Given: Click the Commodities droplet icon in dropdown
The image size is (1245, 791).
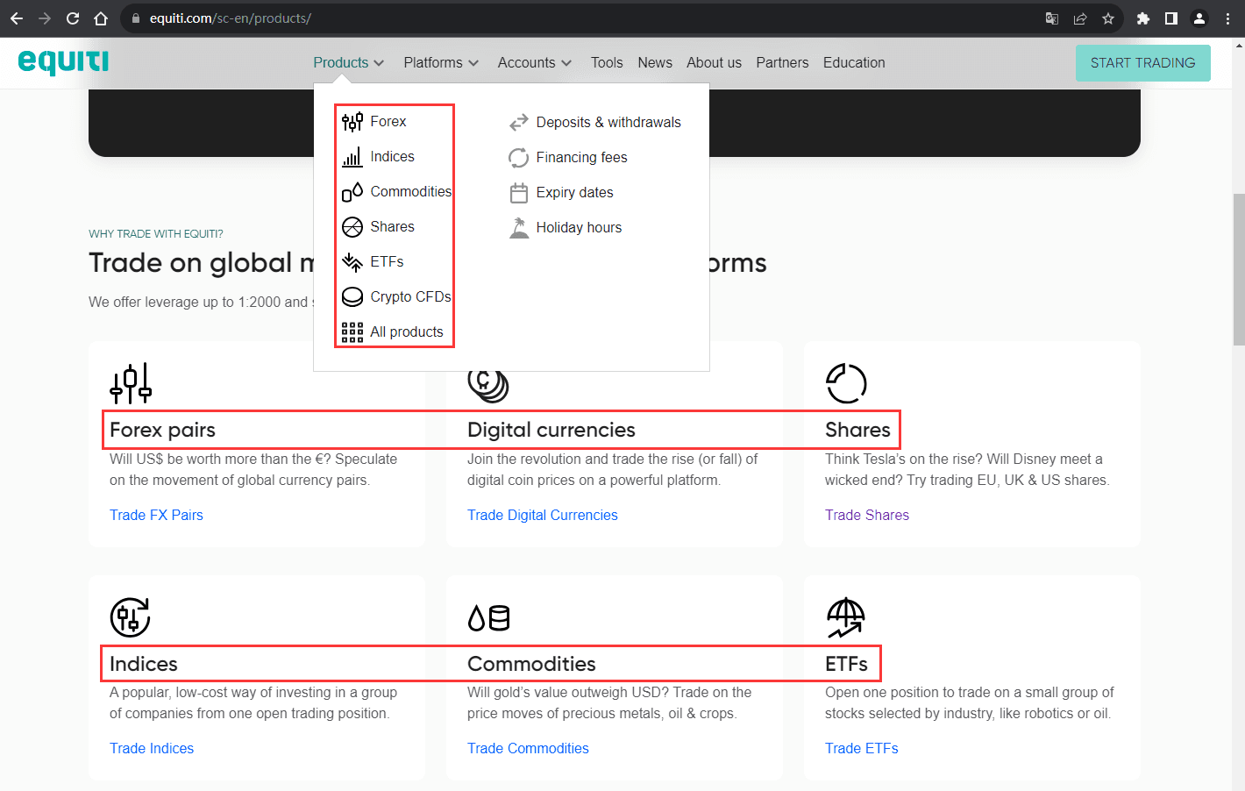Looking at the screenshot, I should coord(352,192).
